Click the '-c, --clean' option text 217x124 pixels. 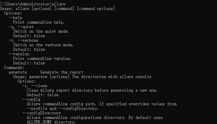tap(35, 86)
